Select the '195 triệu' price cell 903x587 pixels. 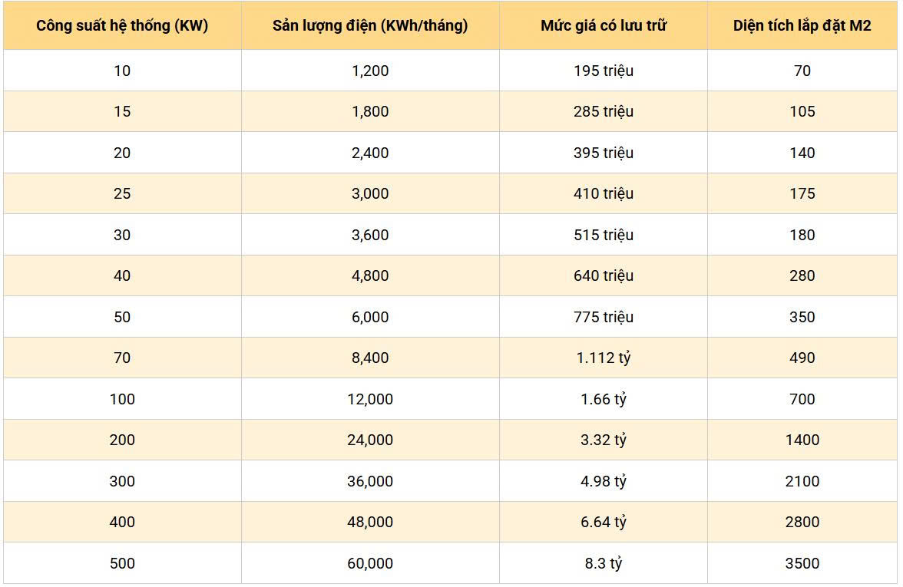pyautogui.click(x=604, y=71)
